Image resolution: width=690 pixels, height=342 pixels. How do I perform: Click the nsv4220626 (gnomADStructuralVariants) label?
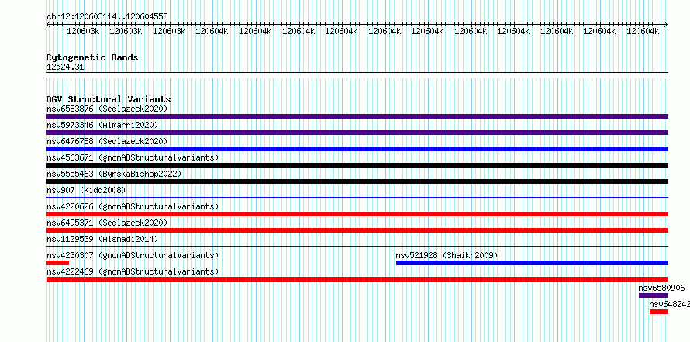click(133, 206)
